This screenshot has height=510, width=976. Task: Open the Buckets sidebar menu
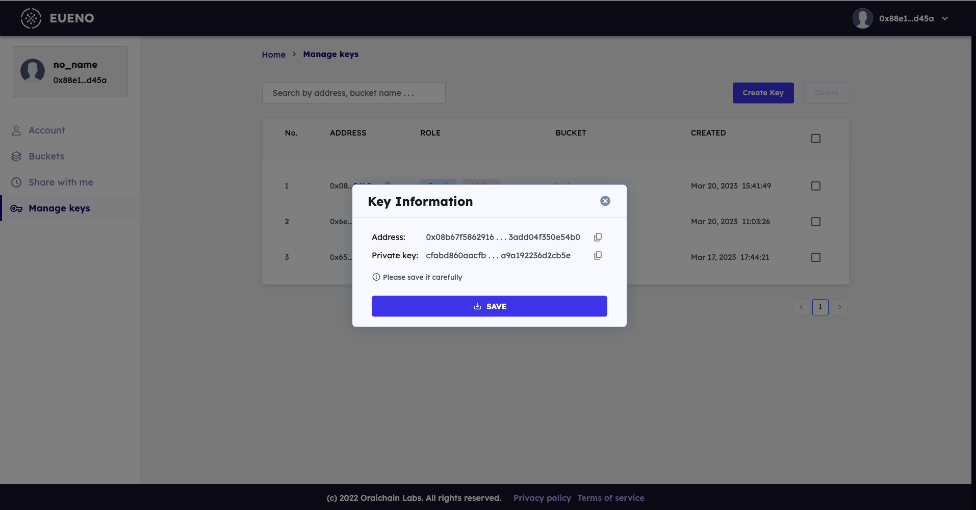46,156
